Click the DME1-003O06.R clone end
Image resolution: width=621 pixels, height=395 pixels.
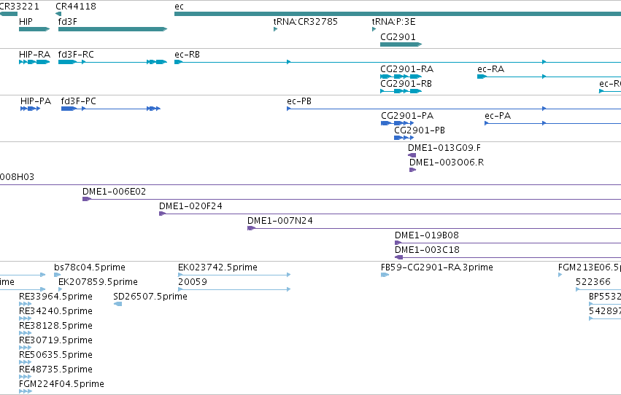(x=413, y=170)
